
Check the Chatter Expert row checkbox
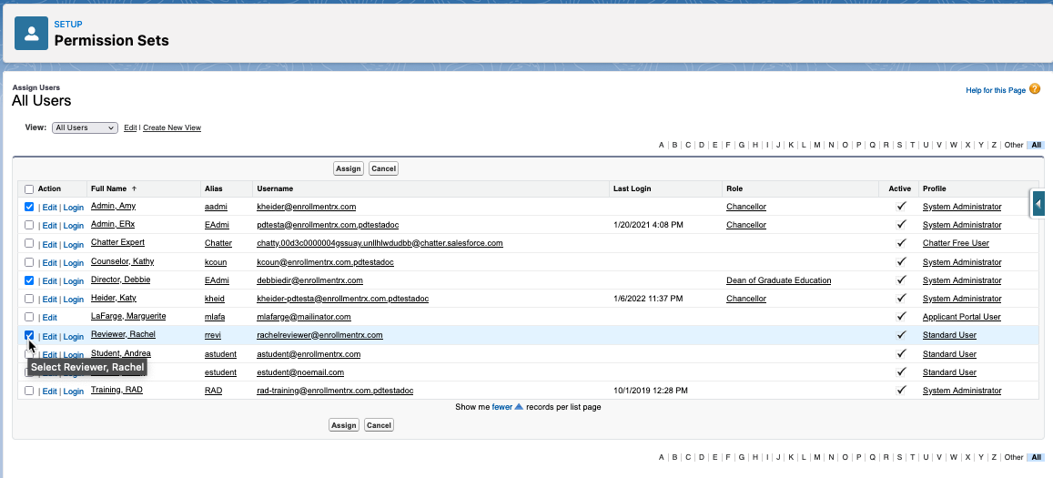click(x=29, y=243)
